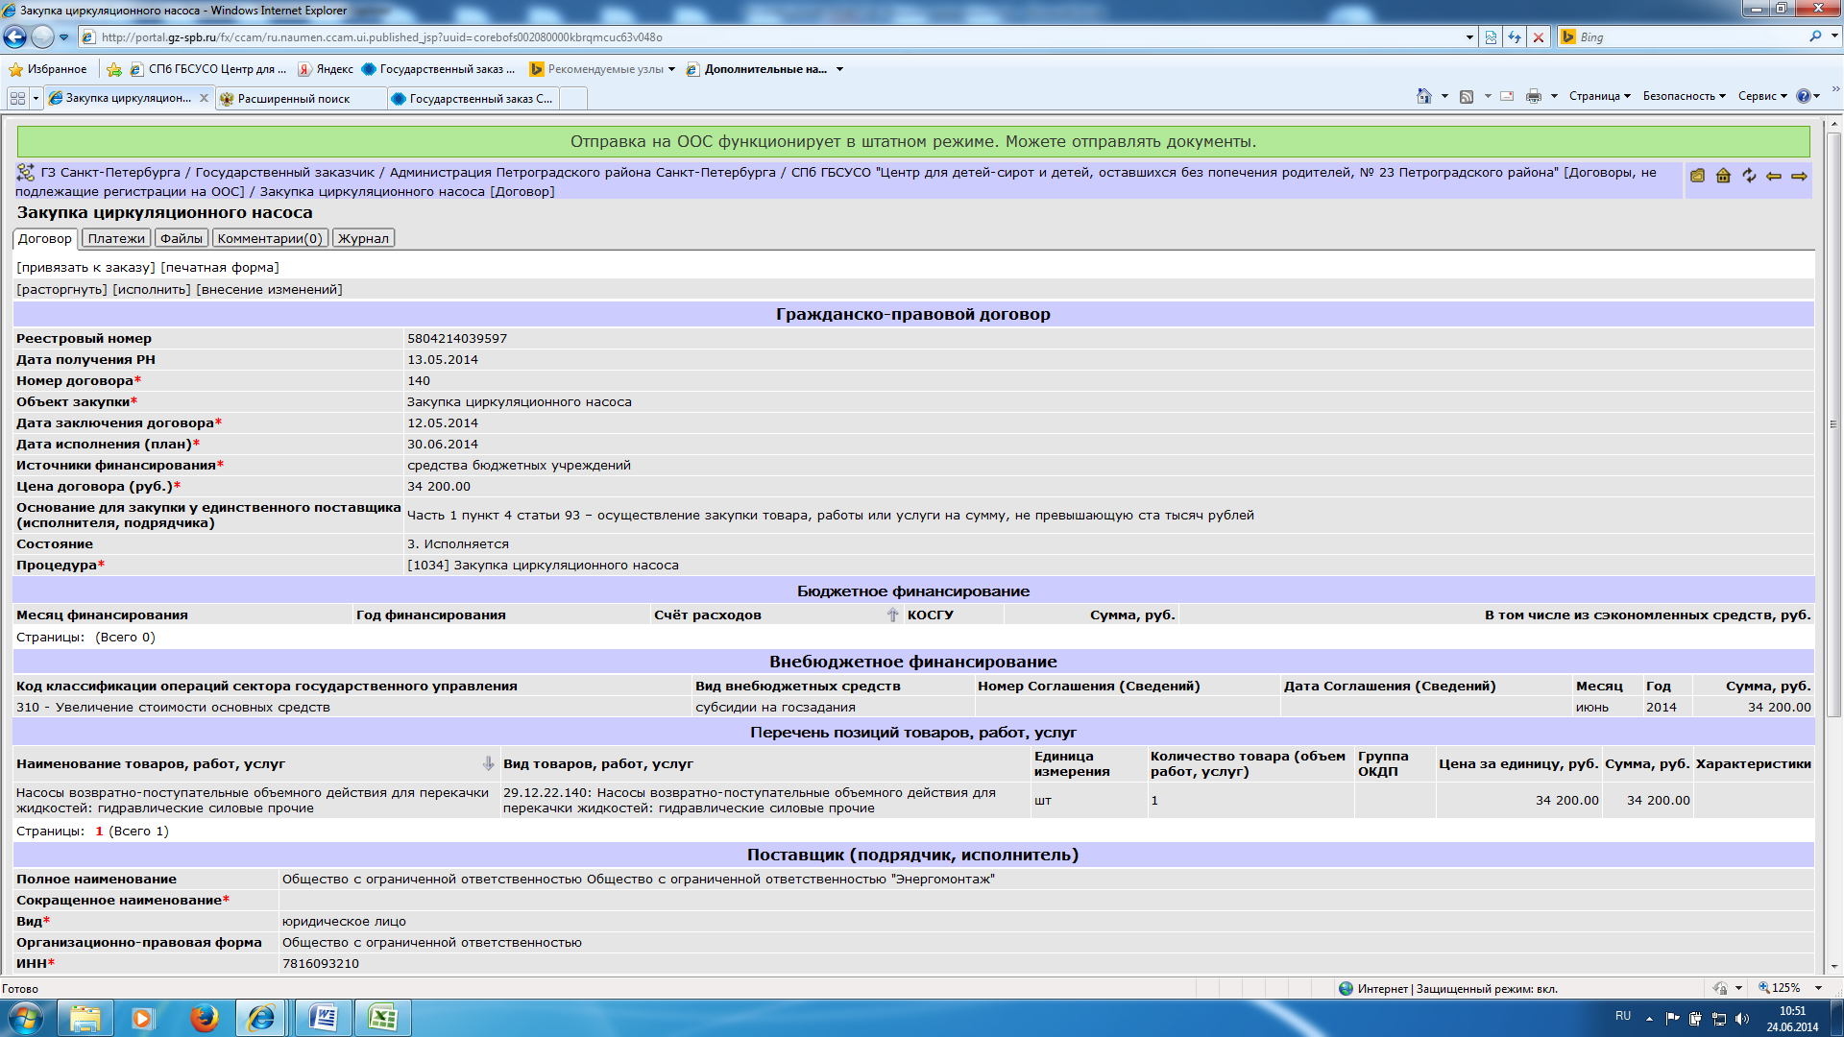Click the portal home (house) icon

(1723, 176)
